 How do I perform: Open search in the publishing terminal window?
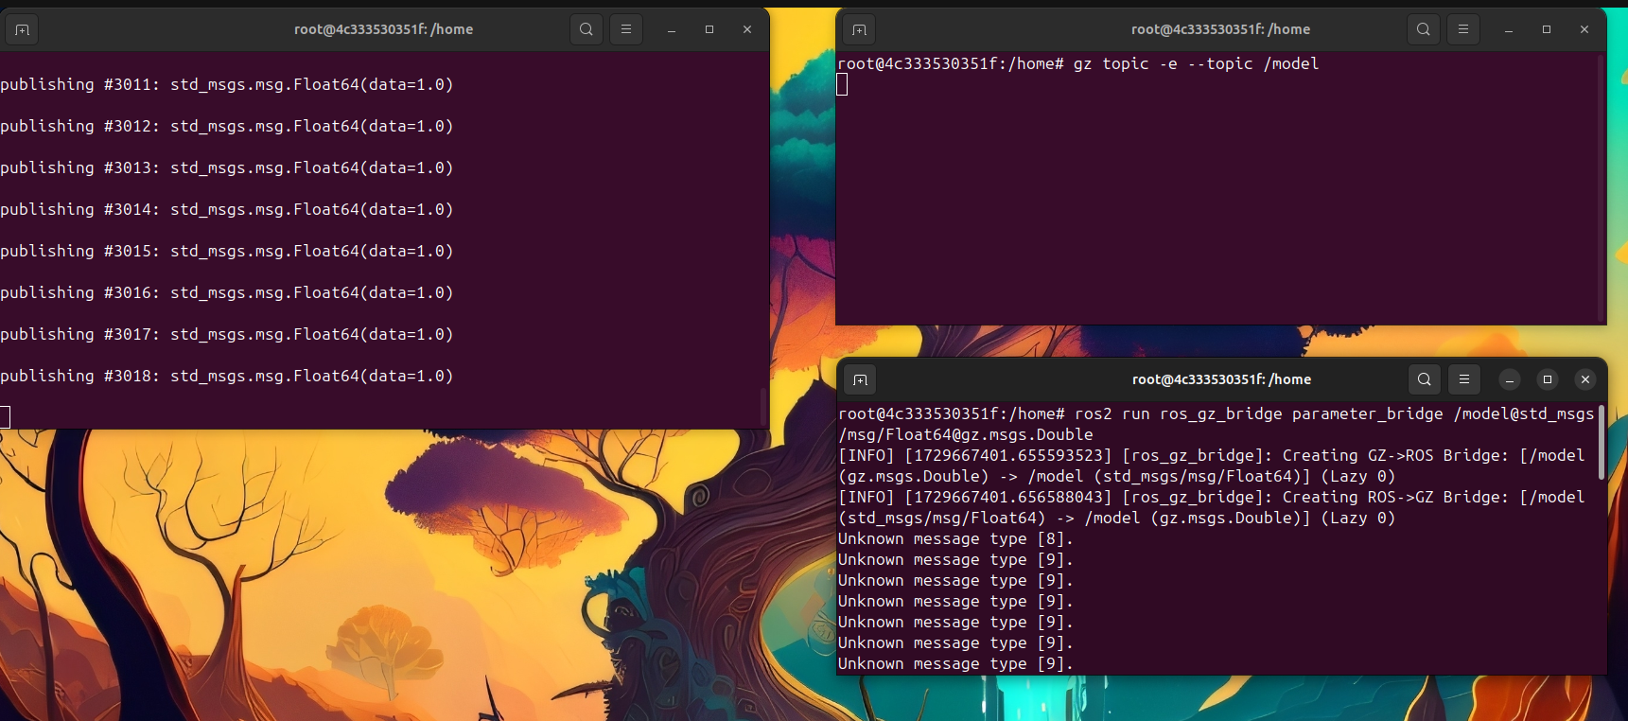point(586,29)
